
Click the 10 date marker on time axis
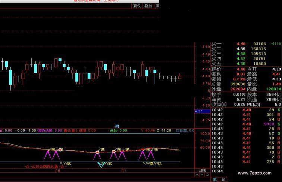[x=58, y=170]
